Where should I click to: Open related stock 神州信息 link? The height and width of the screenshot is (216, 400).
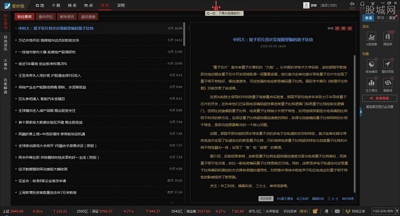[348, 199]
